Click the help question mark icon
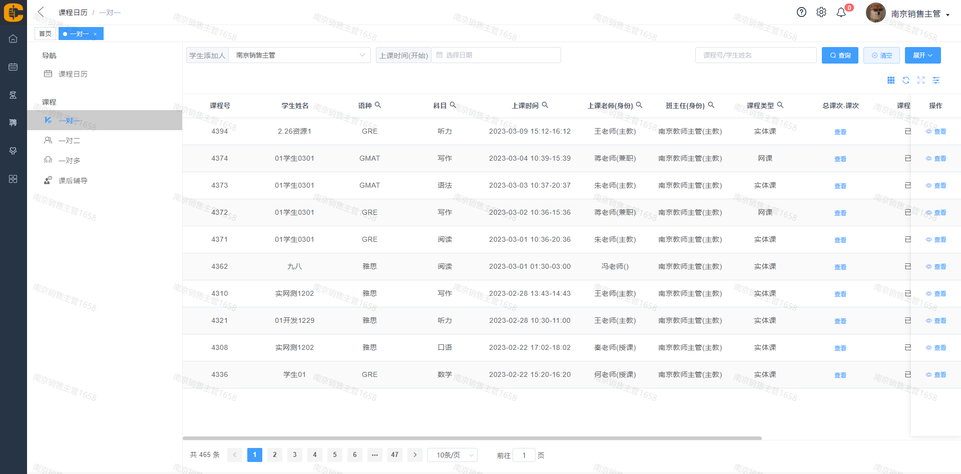The height and width of the screenshot is (474, 961). pos(801,13)
